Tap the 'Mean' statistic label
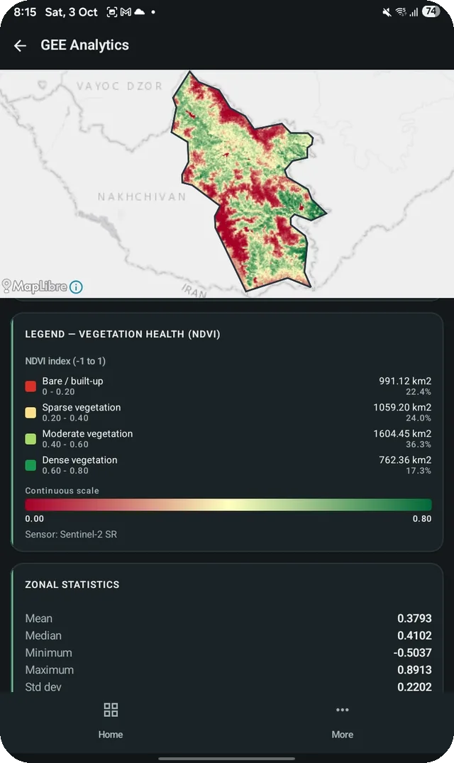454x763 pixels. (x=39, y=618)
